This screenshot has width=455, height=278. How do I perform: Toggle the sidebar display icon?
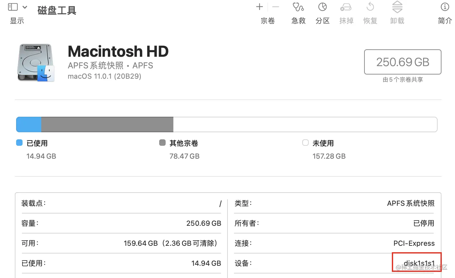13,7
